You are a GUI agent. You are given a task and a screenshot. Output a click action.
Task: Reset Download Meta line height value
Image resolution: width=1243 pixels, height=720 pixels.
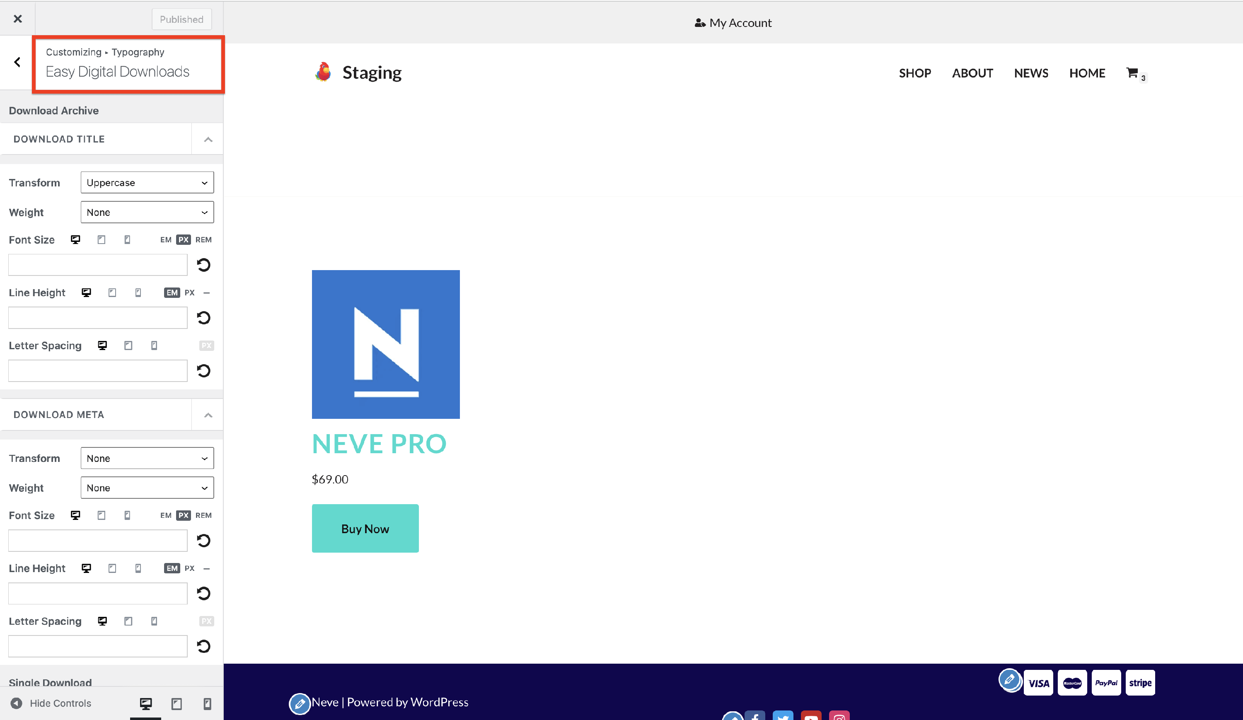pyautogui.click(x=204, y=593)
